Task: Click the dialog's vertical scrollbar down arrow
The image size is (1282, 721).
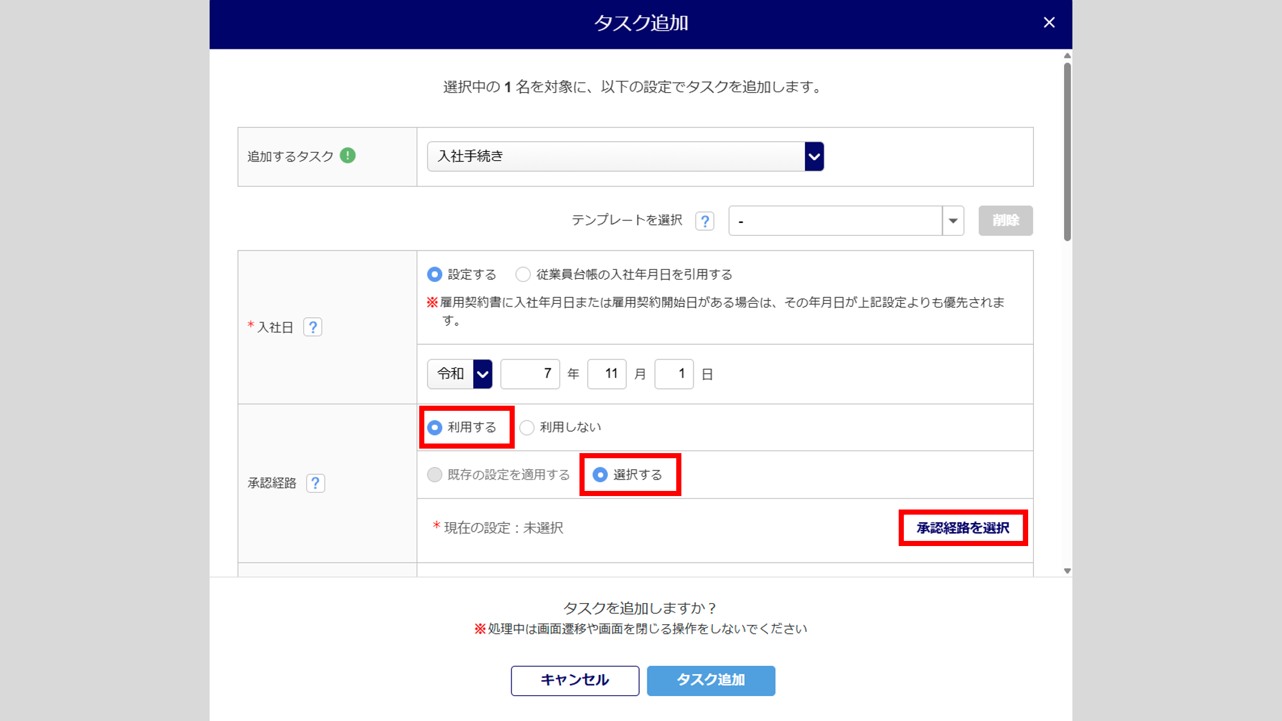Action: [x=1067, y=570]
